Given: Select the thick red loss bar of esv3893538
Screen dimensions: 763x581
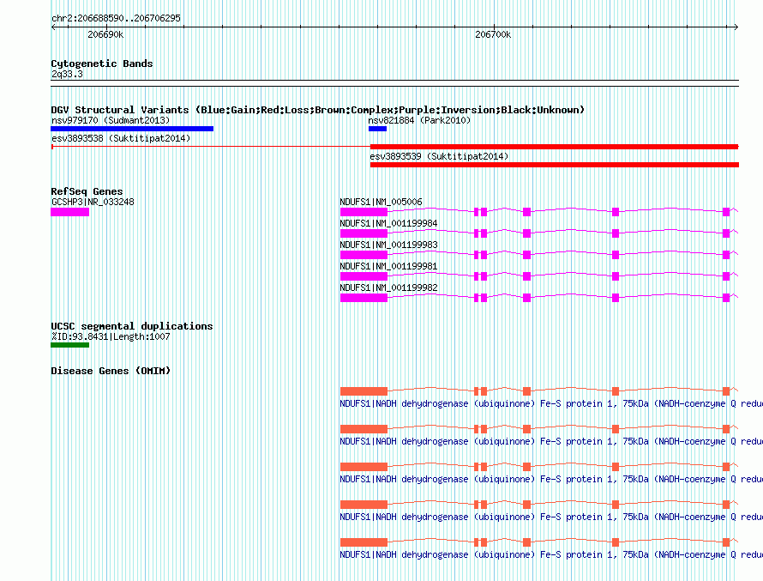Looking at the screenshot, I should 554,147.
